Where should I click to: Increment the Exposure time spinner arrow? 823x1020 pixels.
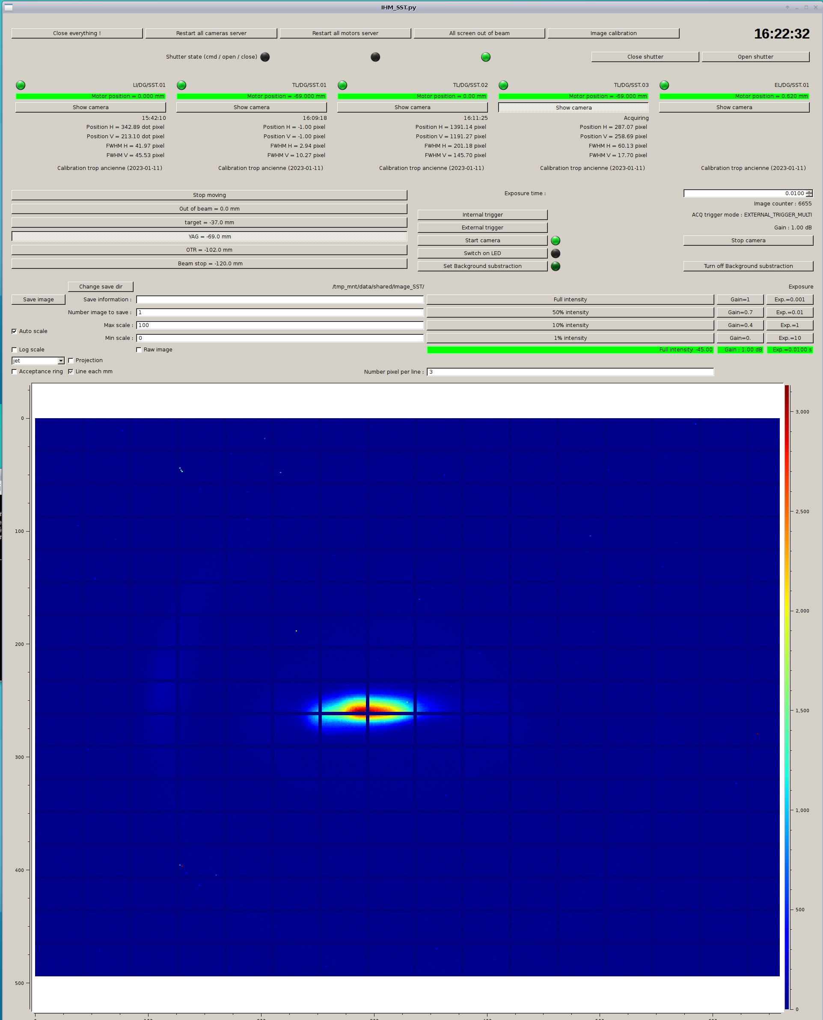809,192
